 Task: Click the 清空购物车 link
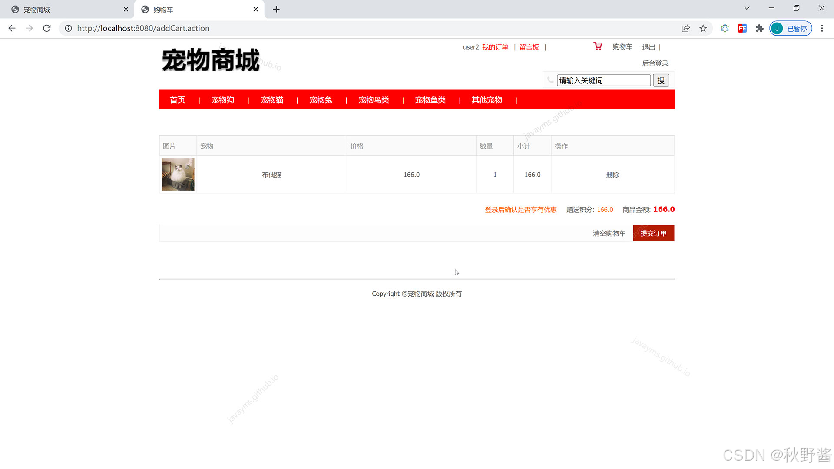click(609, 233)
